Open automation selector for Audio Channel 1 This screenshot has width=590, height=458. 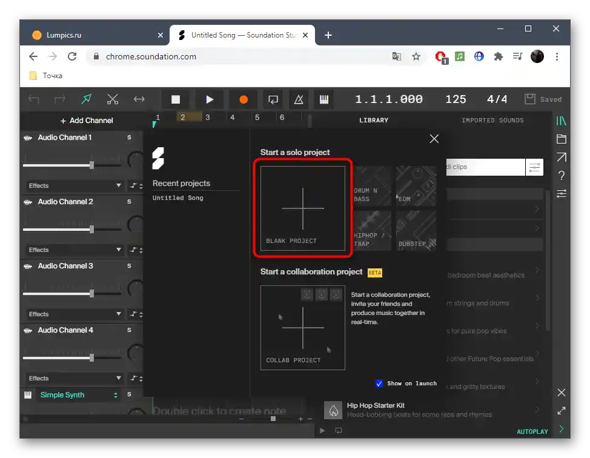136,185
